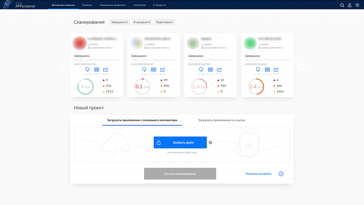The width and height of the screenshot is (364, 205).
Task: Click the history clock icon in header
Action: 357,5
